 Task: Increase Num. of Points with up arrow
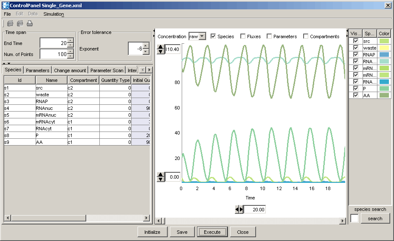[70, 52]
